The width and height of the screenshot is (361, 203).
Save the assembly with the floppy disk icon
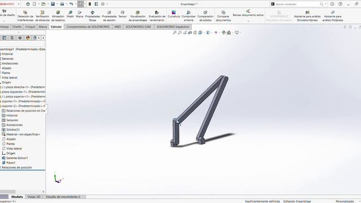52,4
